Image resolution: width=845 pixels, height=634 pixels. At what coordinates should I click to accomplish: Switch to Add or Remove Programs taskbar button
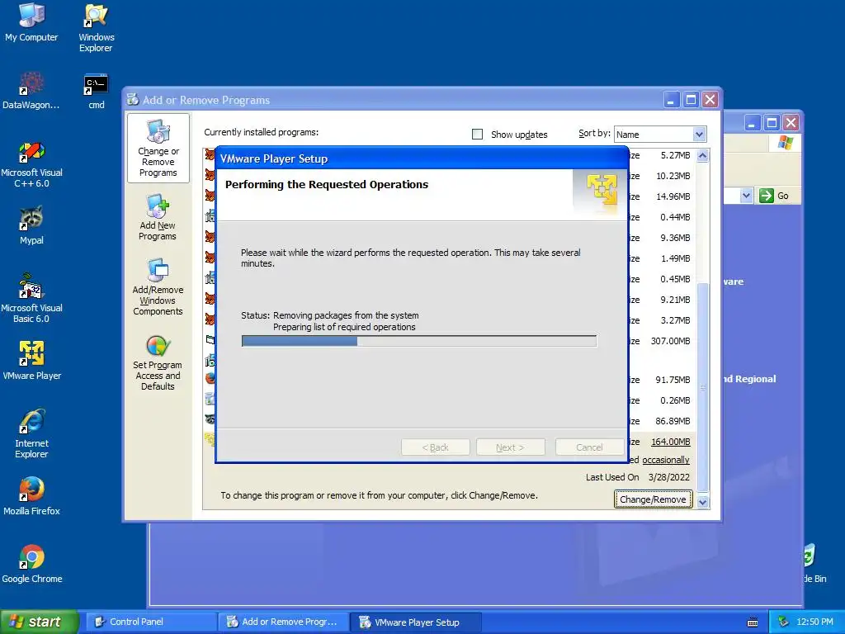point(284,622)
